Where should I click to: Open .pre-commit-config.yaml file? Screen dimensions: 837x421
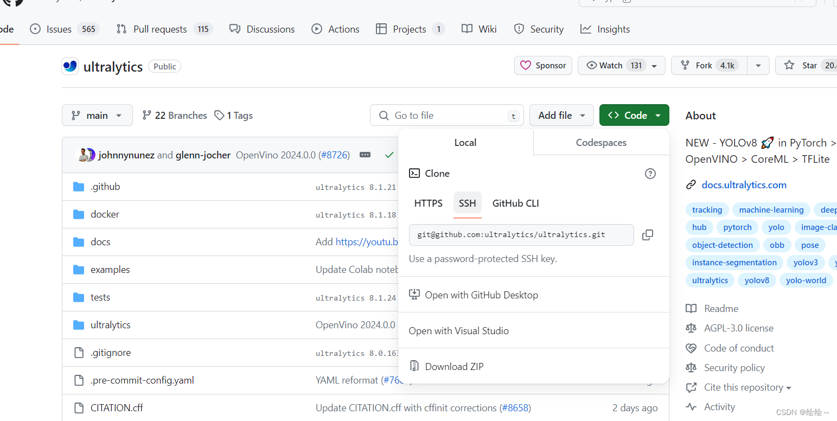142,380
